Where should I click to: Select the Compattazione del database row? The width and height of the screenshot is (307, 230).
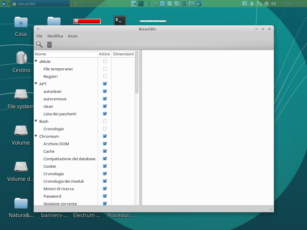[x=84, y=159]
